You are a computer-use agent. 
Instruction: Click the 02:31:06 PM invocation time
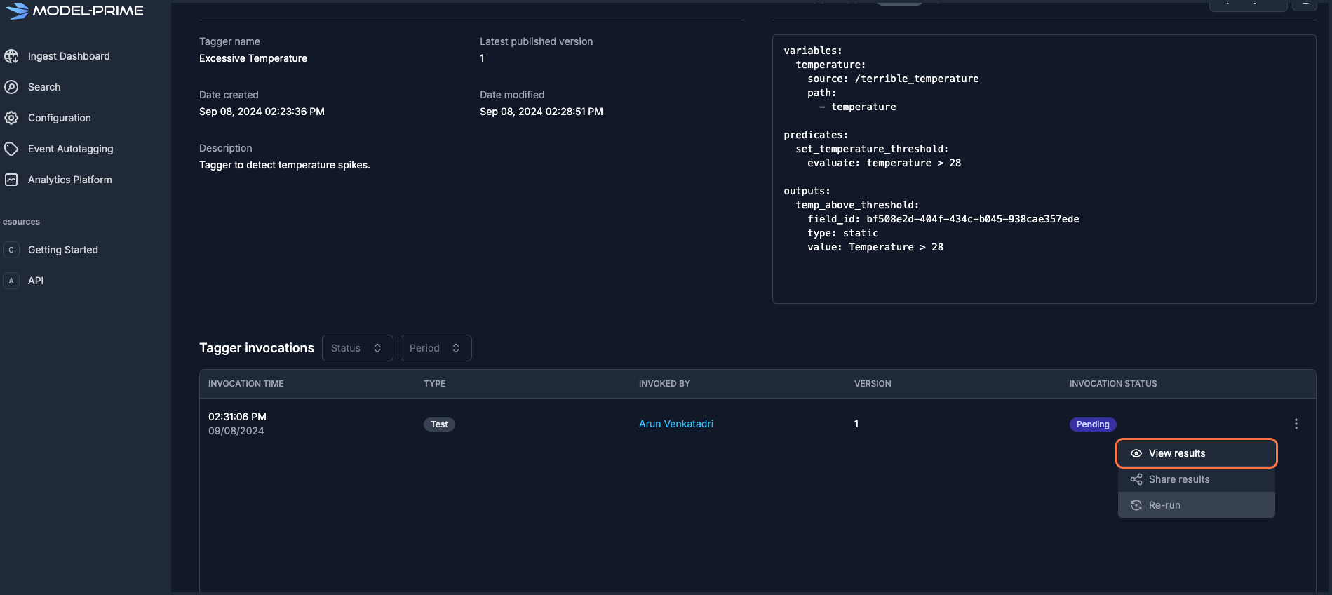(237, 417)
